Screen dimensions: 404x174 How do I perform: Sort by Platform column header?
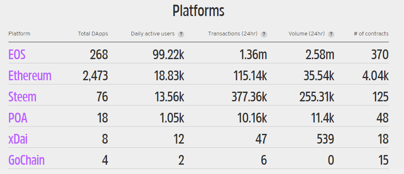pyautogui.click(x=19, y=34)
